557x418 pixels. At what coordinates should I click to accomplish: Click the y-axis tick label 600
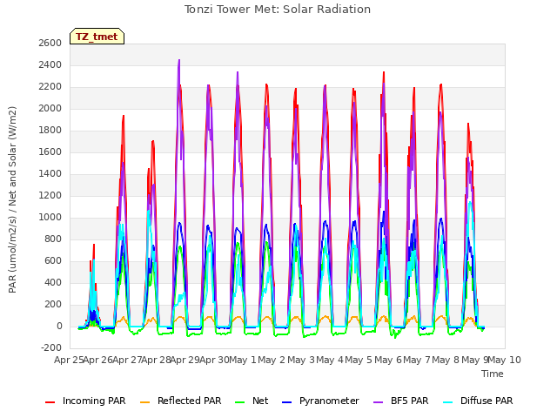53,261
